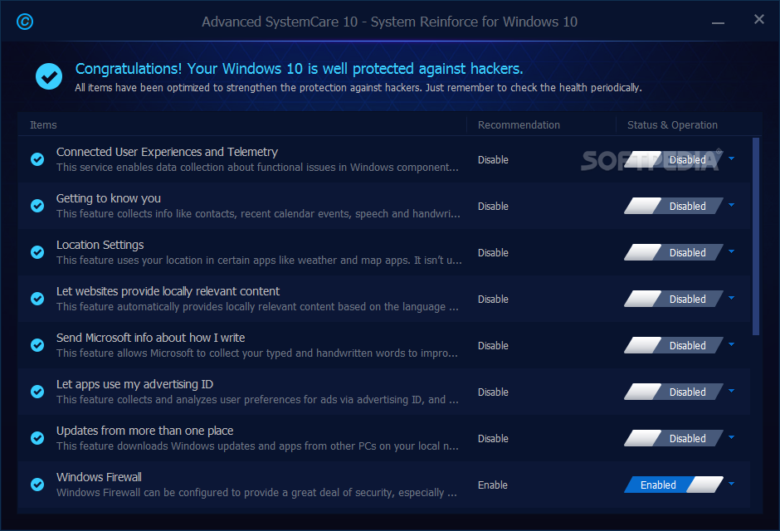Screen dimensions: 780x531
Task: Click the Enable recommendation for Windows Firewall
Action: pos(492,485)
